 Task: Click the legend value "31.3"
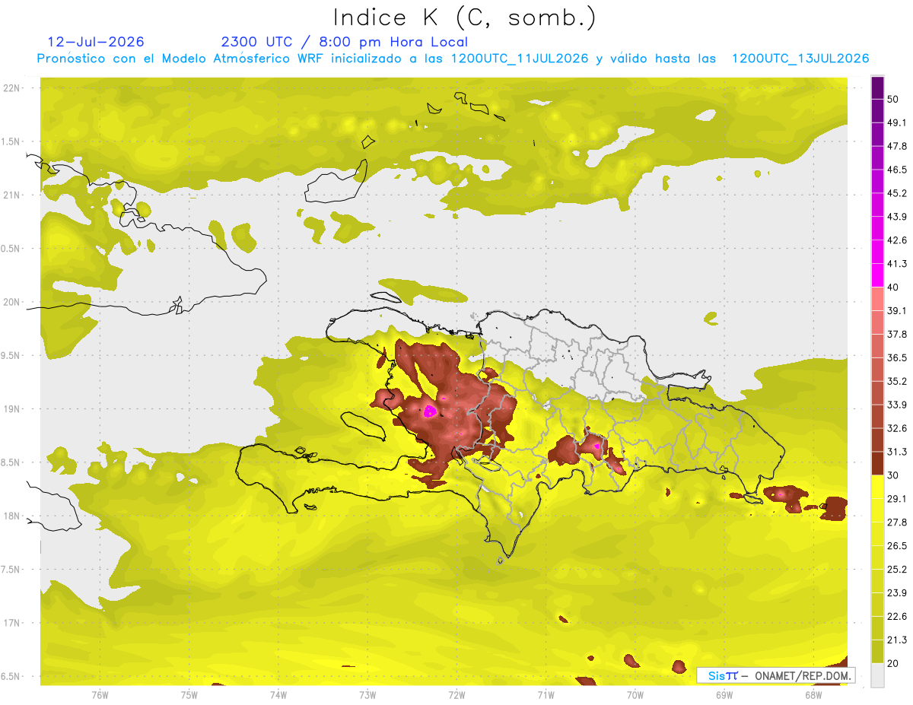coord(897,452)
